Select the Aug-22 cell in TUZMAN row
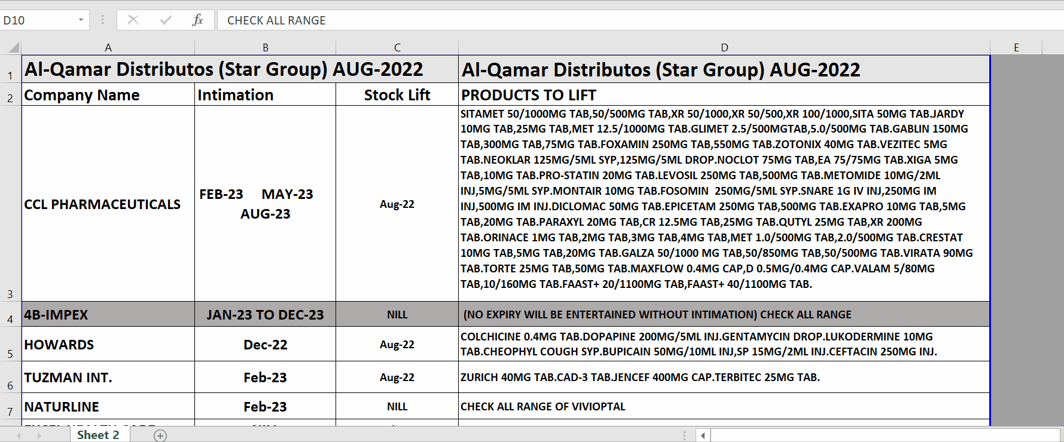This screenshot has height=442, width=1064. coord(397,377)
